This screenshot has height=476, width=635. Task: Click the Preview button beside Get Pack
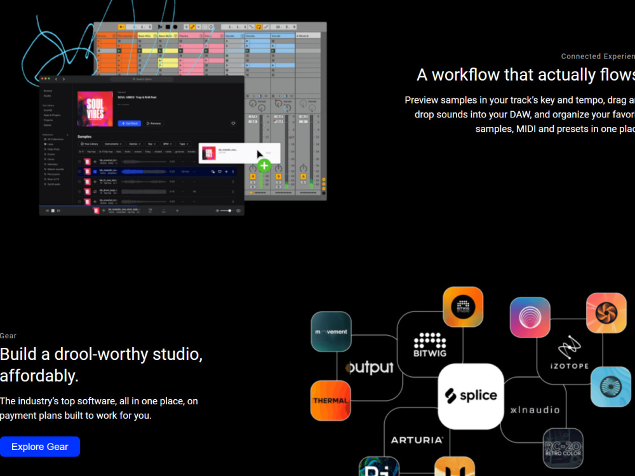(154, 123)
